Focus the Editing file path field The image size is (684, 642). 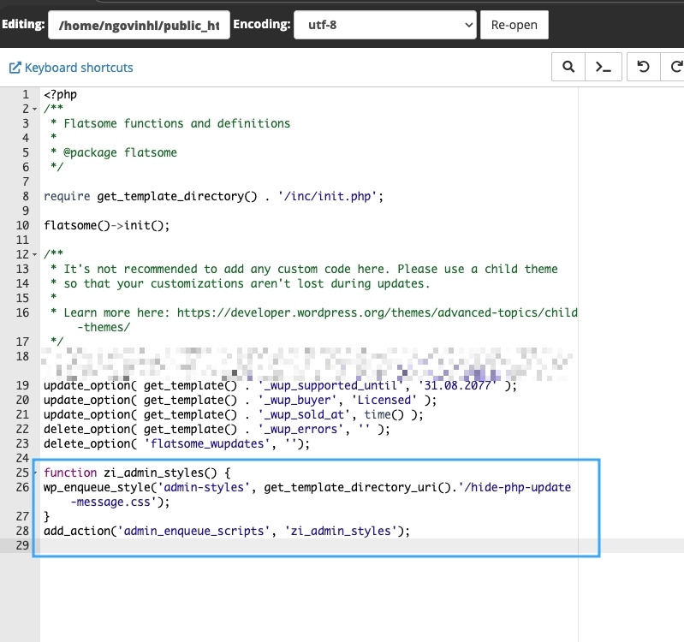point(139,25)
